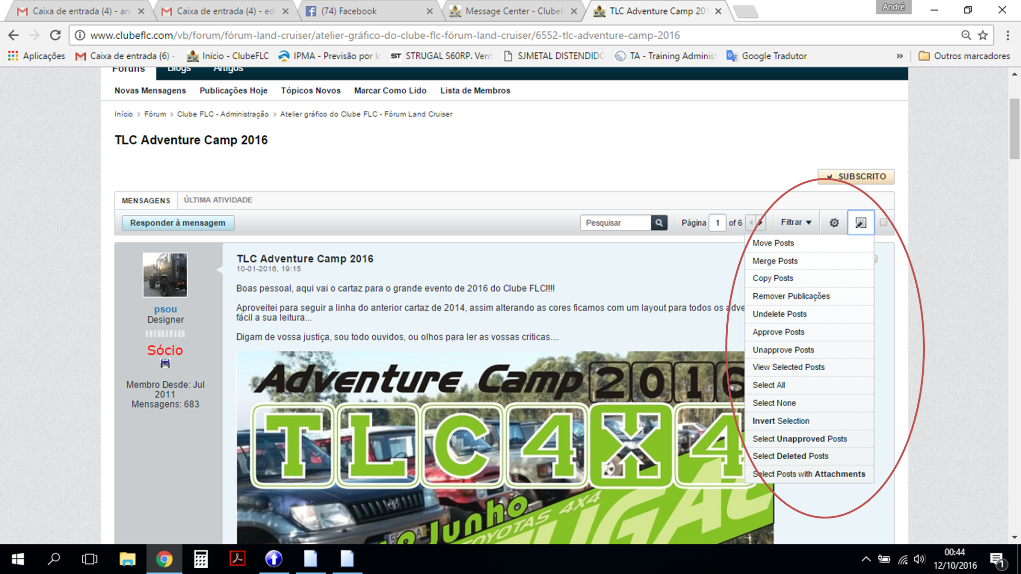Choose Select Posts with Attachments
1021x574 pixels.
809,474
